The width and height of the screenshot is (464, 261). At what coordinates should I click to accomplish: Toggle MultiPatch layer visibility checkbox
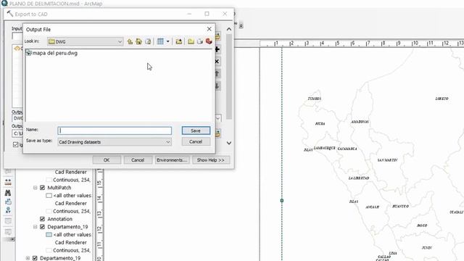(42, 188)
